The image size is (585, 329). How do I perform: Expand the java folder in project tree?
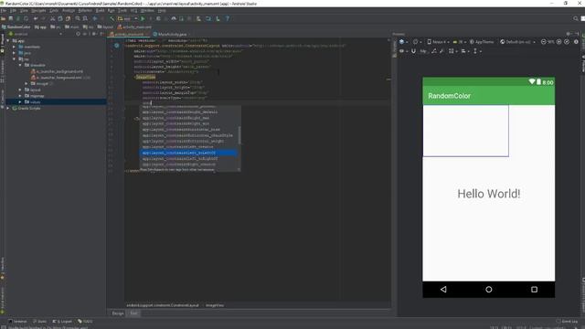click(x=15, y=53)
